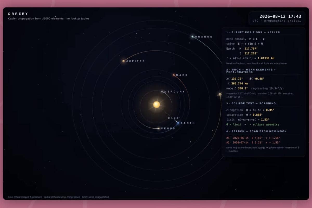Viewport: 312px width, 208px height.
Task: Click the radius value 1.01330 AU
Action: [266, 58]
